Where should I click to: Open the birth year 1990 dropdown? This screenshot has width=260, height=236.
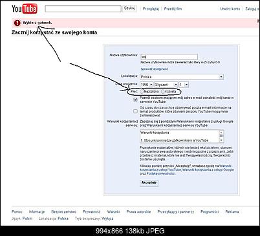click(x=146, y=85)
